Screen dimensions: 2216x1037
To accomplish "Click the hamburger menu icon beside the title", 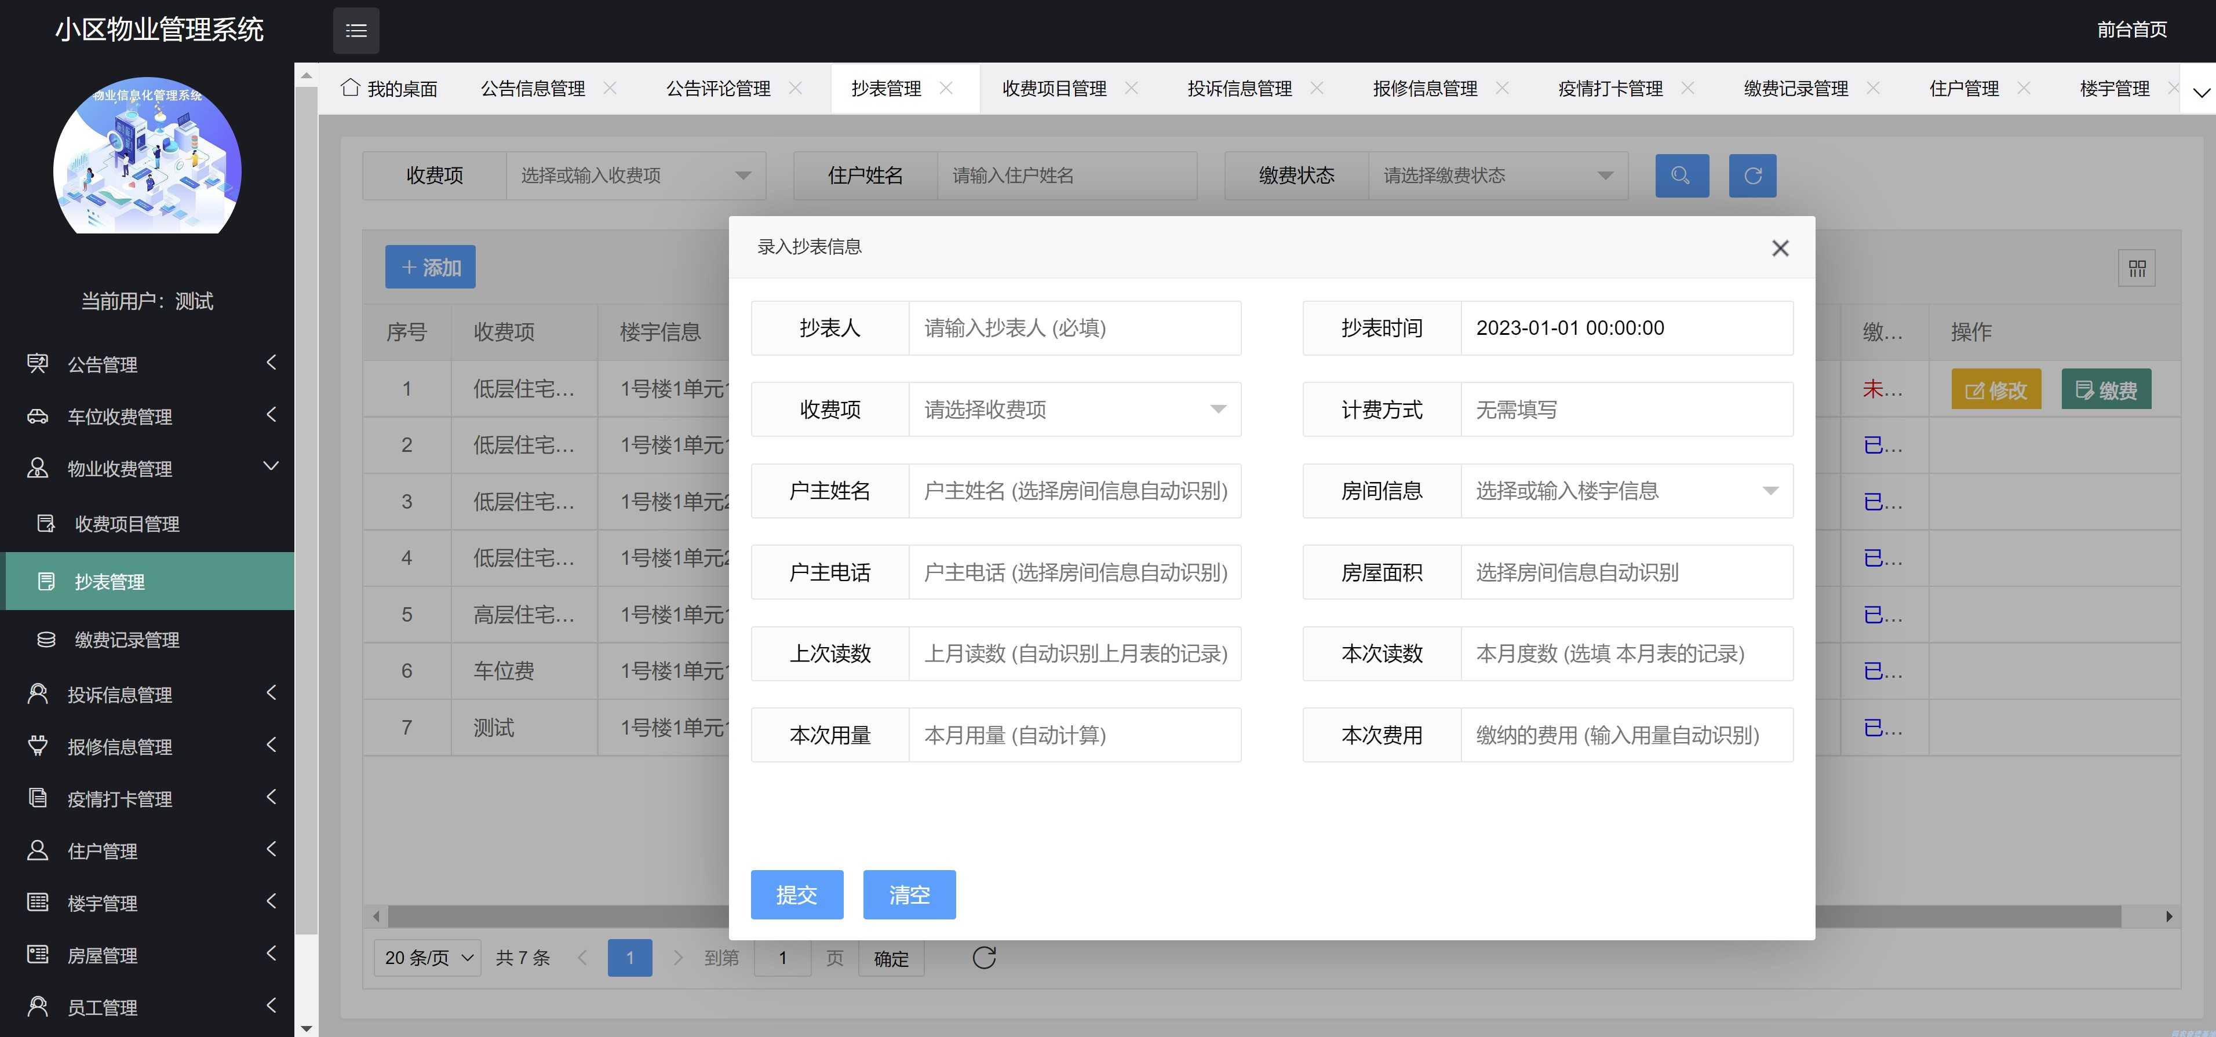I will [356, 30].
